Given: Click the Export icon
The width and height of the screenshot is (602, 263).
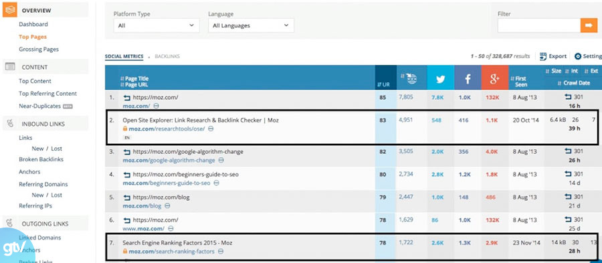Looking at the screenshot, I should (x=543, y=56).
